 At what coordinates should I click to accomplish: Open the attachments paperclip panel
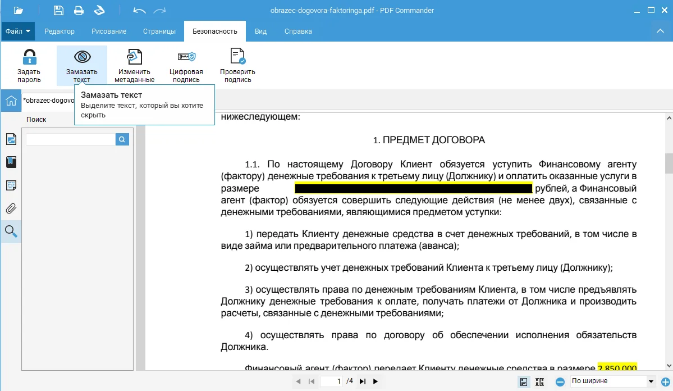pos(11,208)
